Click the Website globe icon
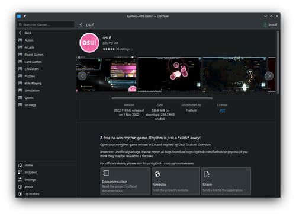The image size is (296, 216). pos(157,174)
